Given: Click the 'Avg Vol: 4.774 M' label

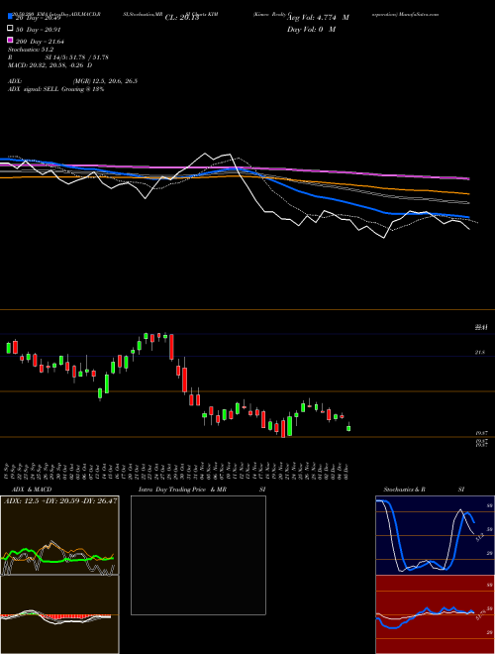Looking at the screenshot, I should point(318,18).
